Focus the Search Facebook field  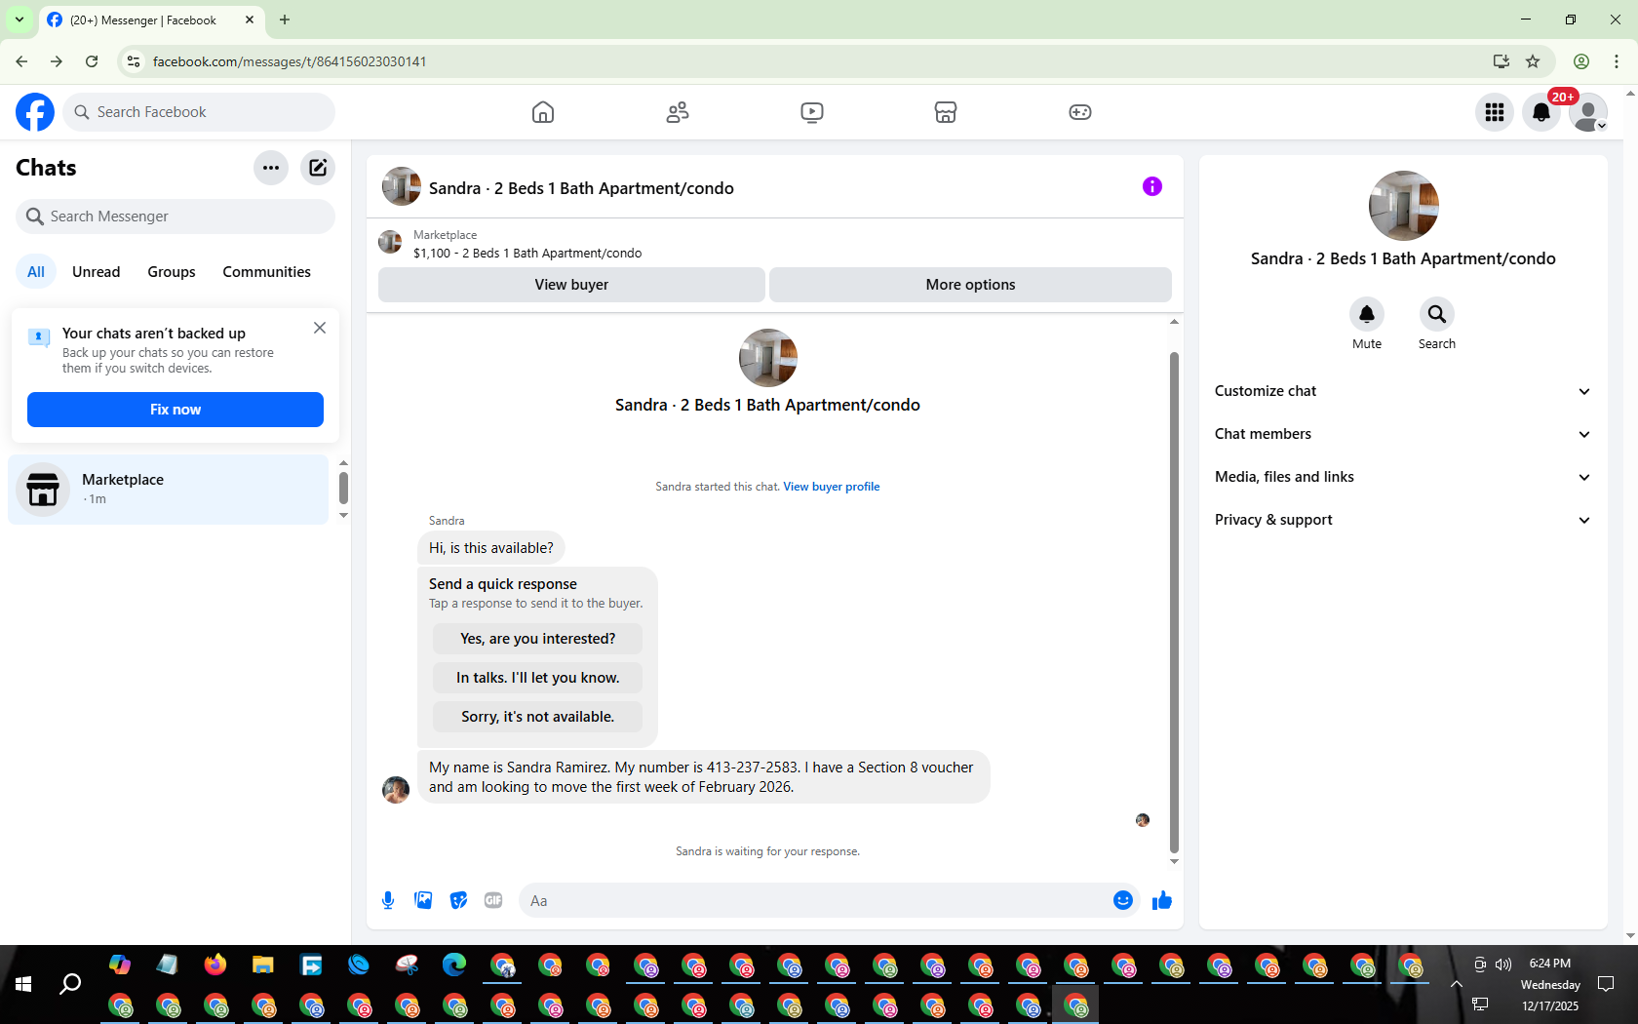[x=199, y=112]
